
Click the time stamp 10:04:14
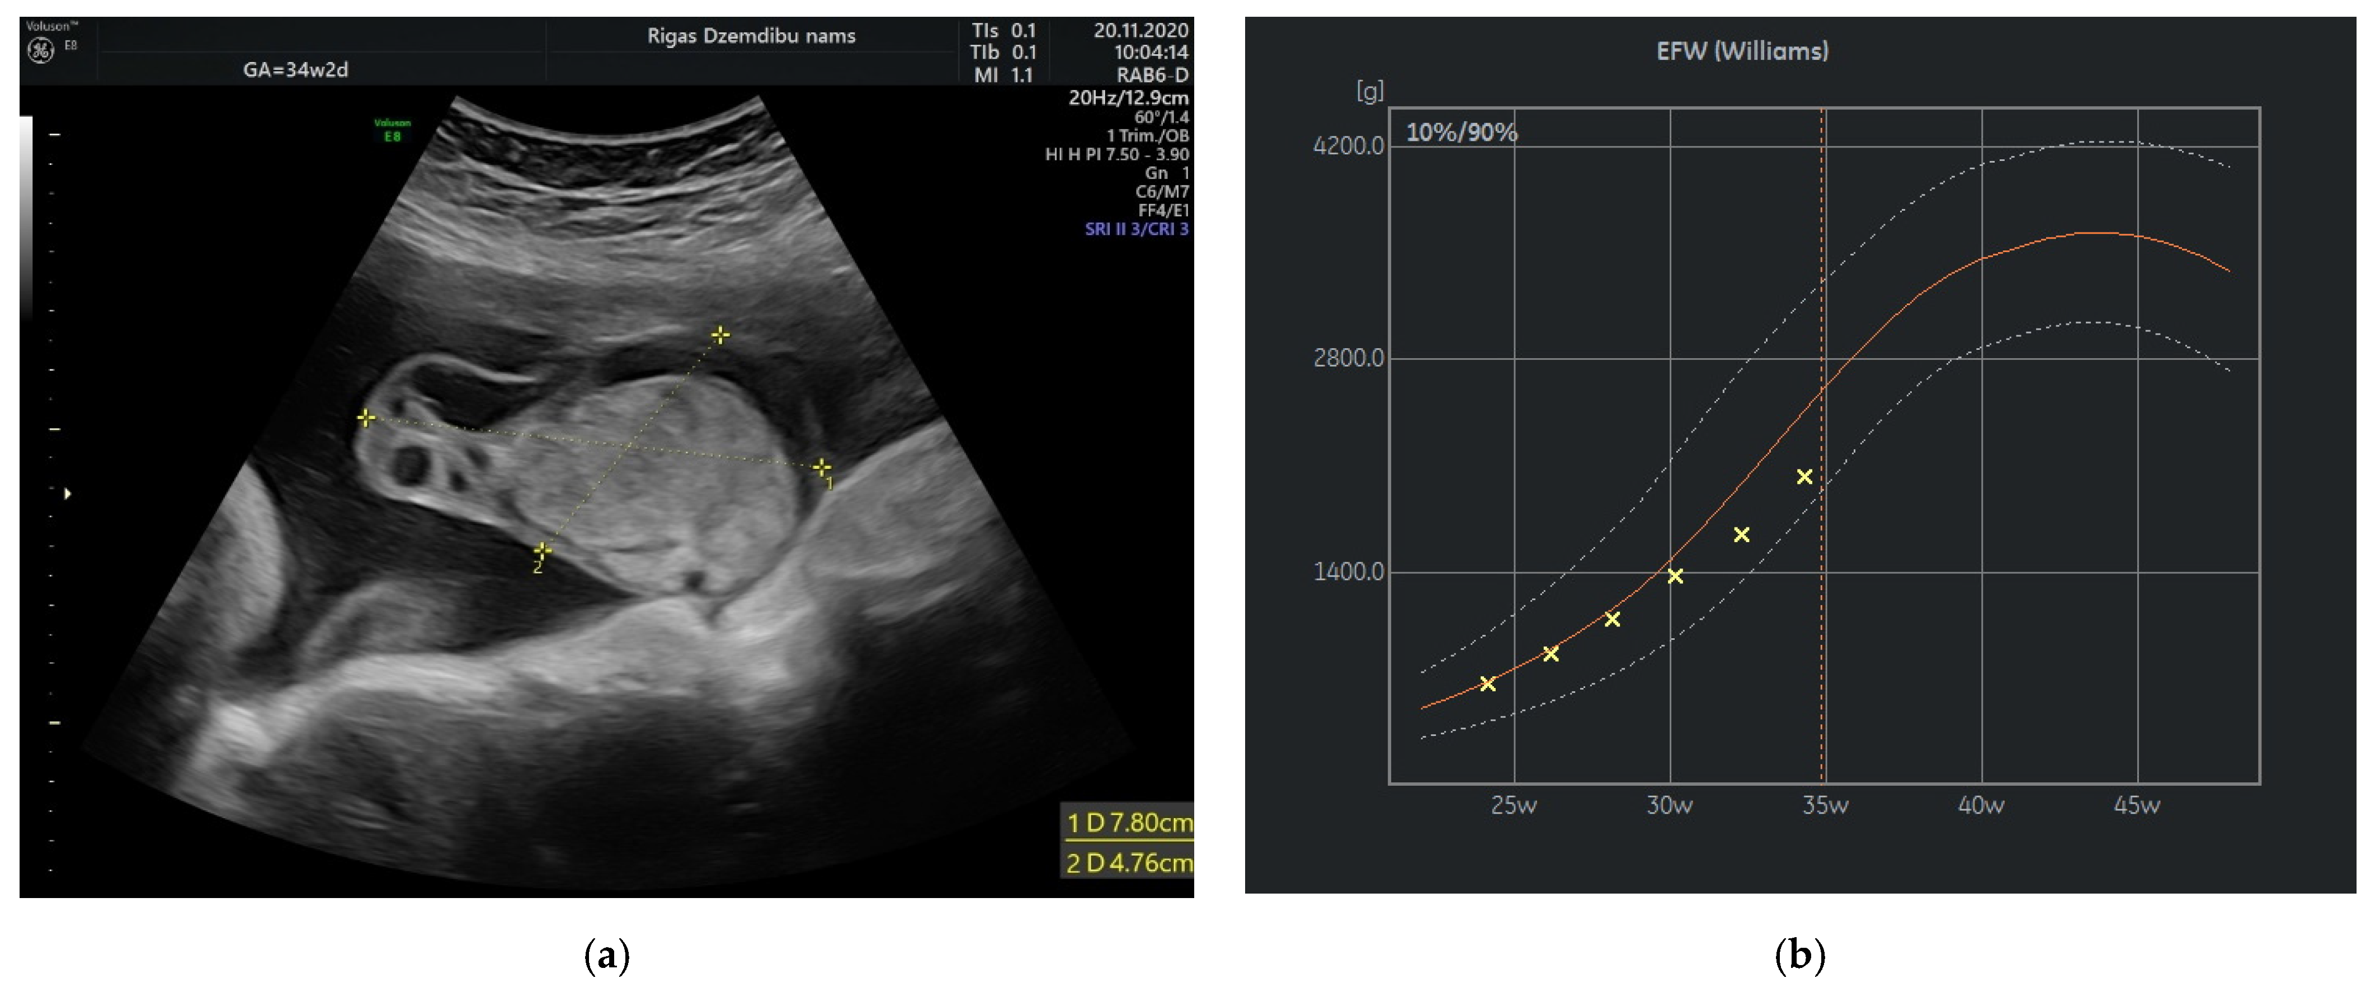[x=1151, y=53]
